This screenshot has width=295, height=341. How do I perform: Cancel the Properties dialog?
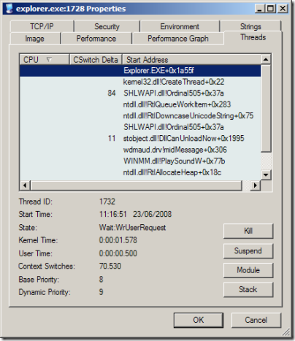pos(256,320)
